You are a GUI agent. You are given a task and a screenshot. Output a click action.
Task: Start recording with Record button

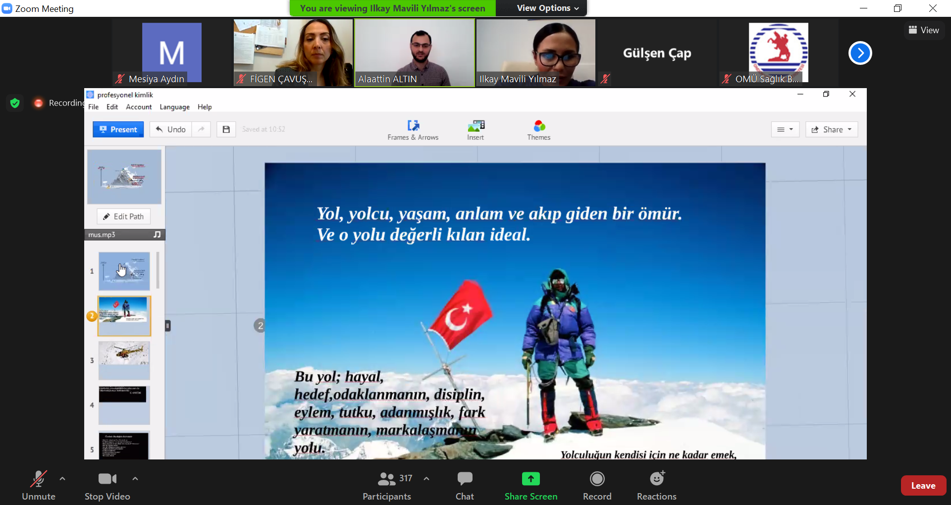tap(597, 485)
